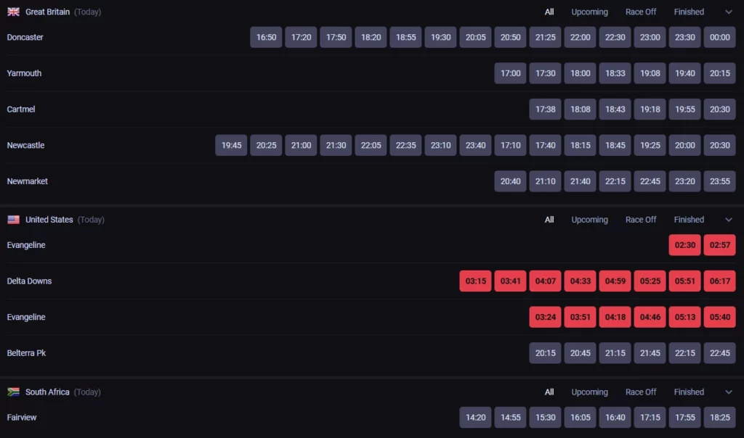Filter South Africa by Race Off
The height and width of the screenshot is (438, 744).
click(x=641, y=392)
